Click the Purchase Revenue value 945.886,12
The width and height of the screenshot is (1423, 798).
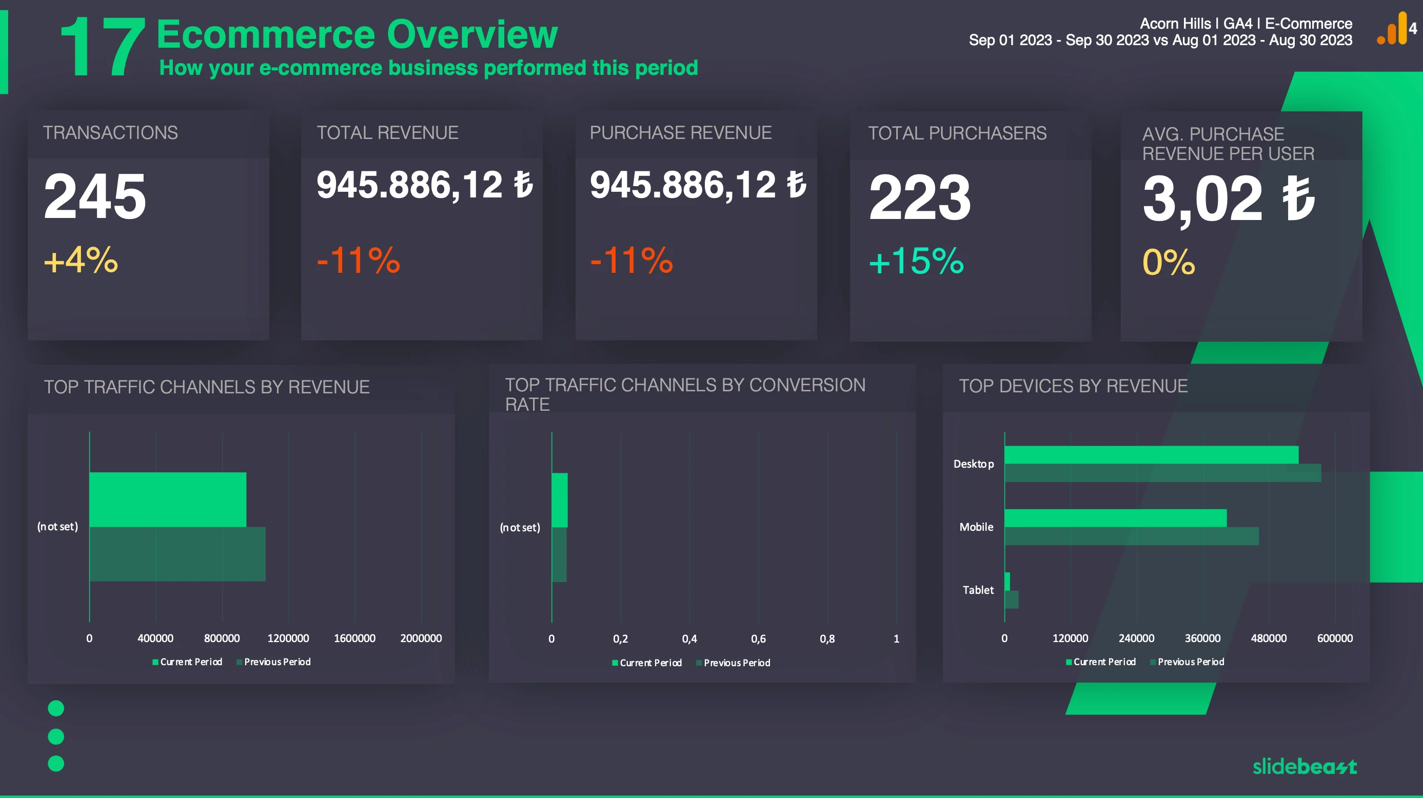tap(698, 185)
